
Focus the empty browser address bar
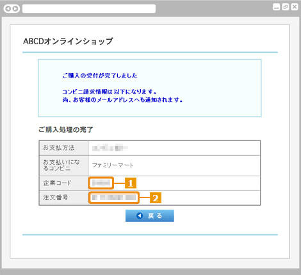pyautogui.click(x=89, y=8)
